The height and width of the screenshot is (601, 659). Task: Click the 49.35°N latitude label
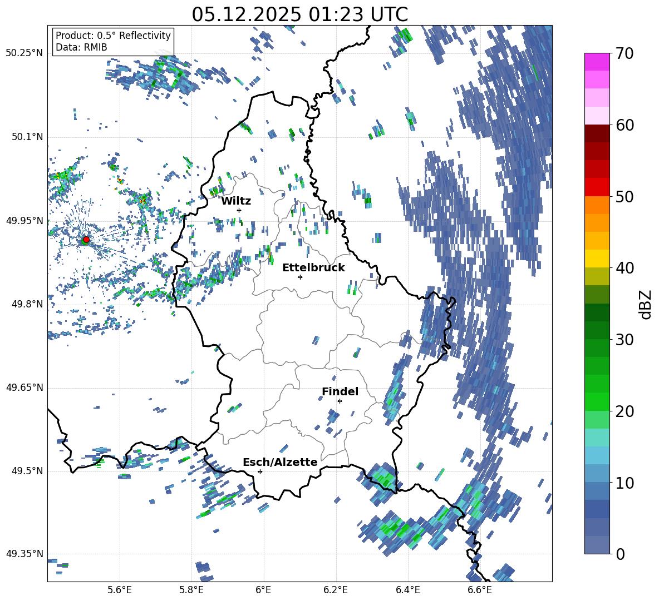(24, 554)
